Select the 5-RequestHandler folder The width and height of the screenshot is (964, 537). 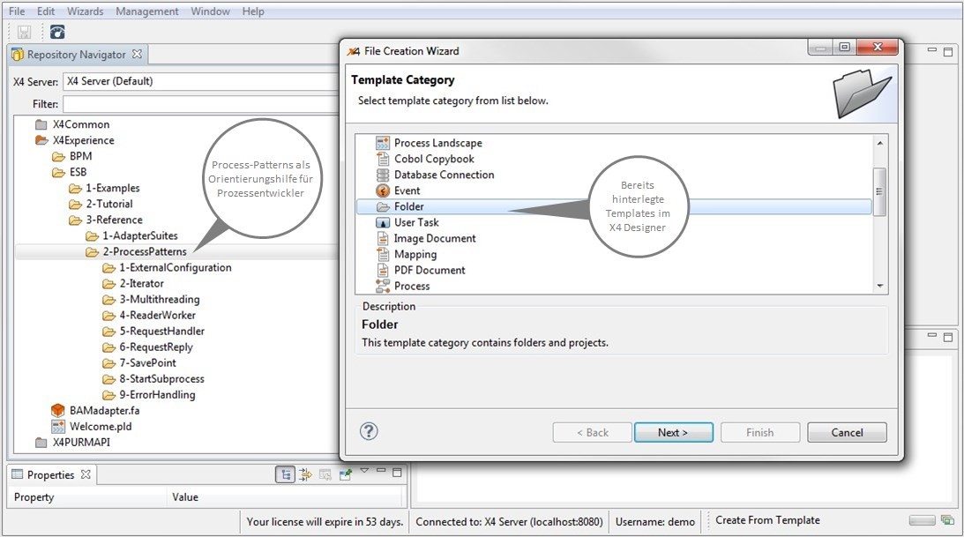pos(161,332)
